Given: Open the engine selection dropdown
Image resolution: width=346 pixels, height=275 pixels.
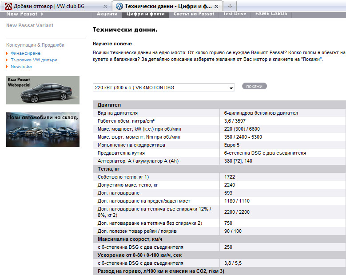Looking at the screenshot, I should [x=231, y=88].
